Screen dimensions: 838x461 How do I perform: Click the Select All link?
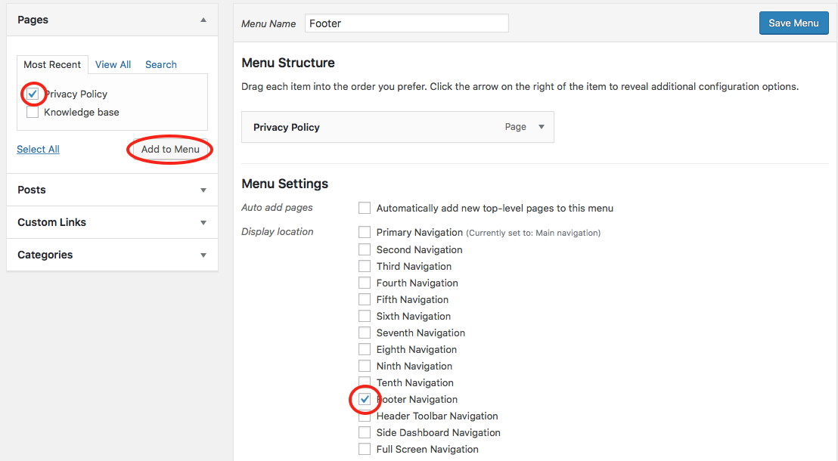click(38, 150)
